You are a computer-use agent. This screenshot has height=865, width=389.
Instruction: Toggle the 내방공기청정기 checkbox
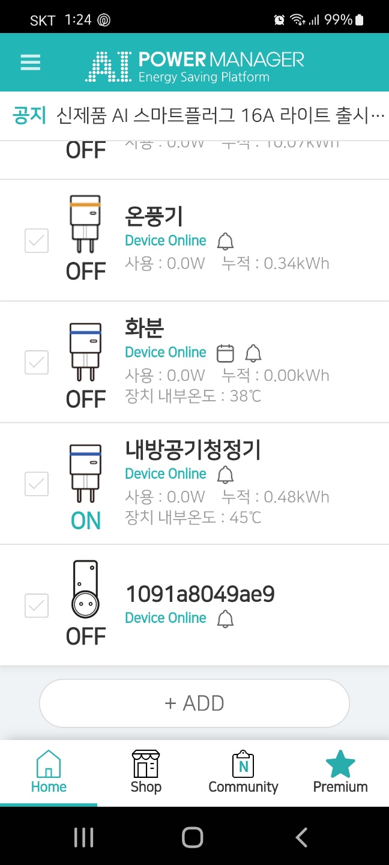(37, 484)
